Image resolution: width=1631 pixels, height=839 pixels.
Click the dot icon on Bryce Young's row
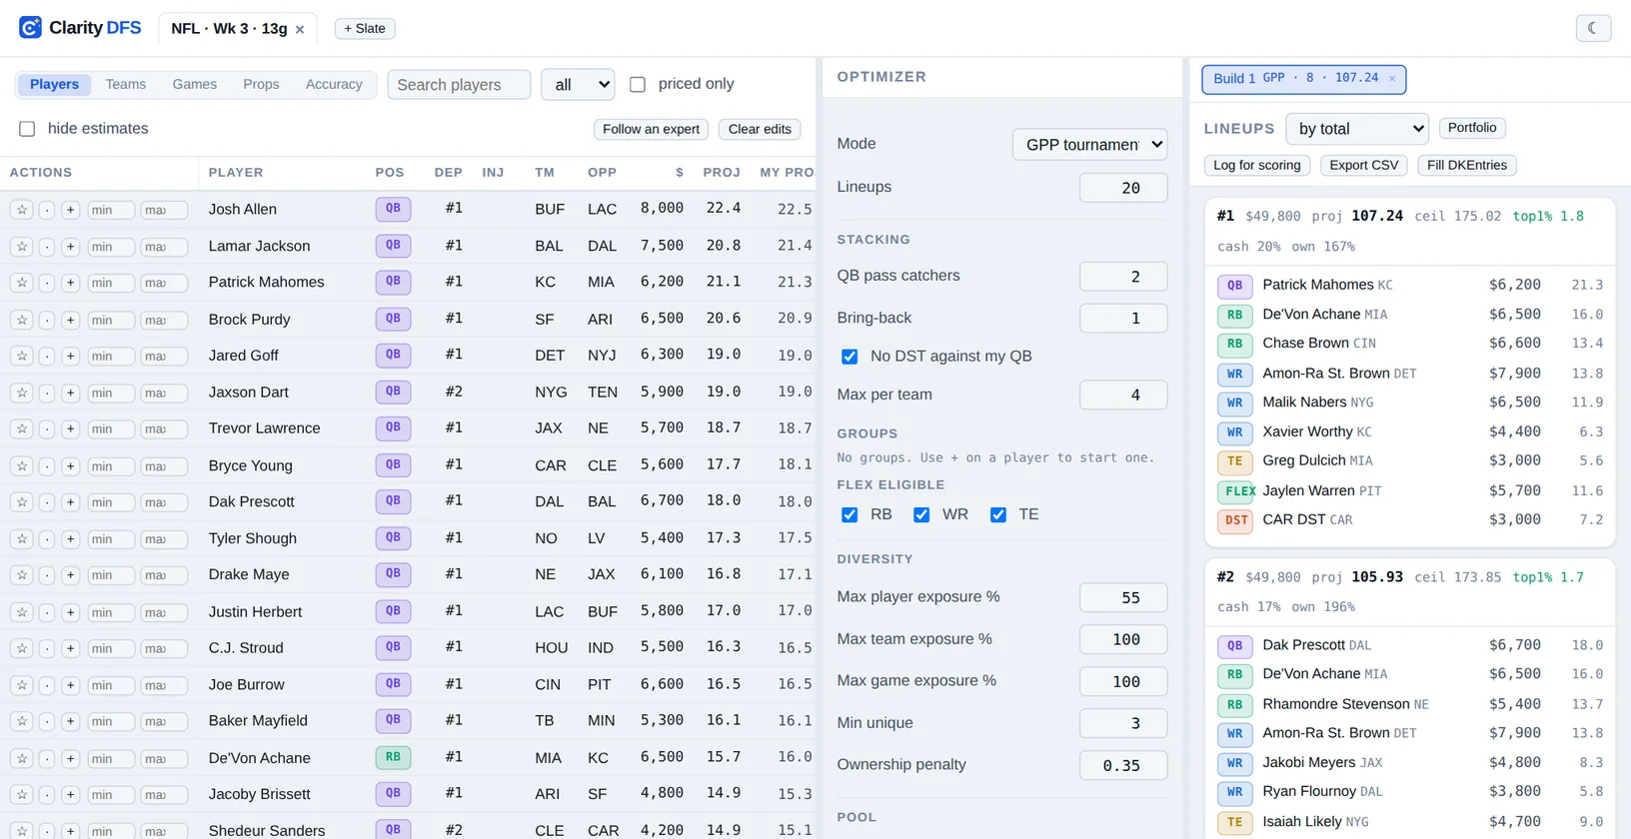[x=46, y=466]
